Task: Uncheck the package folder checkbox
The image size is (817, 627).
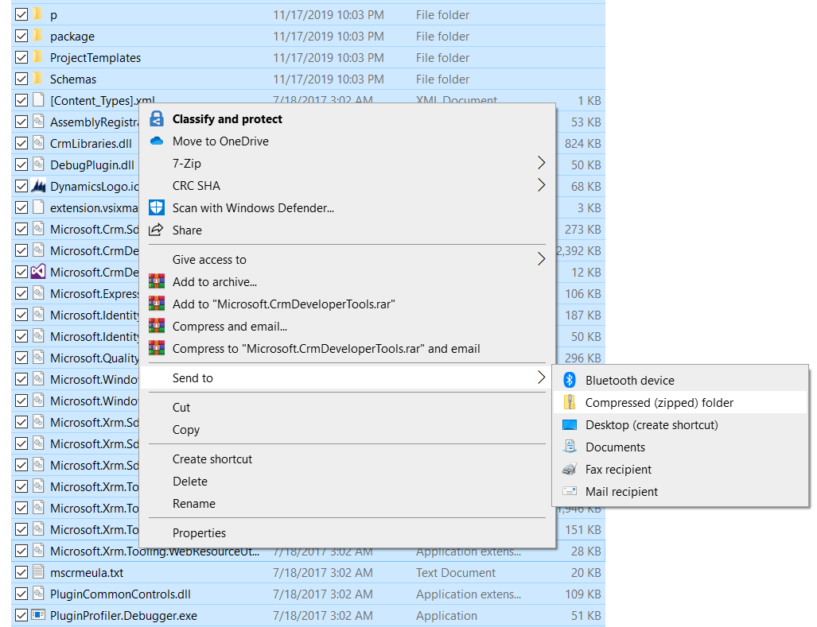Action: (21, 36)
